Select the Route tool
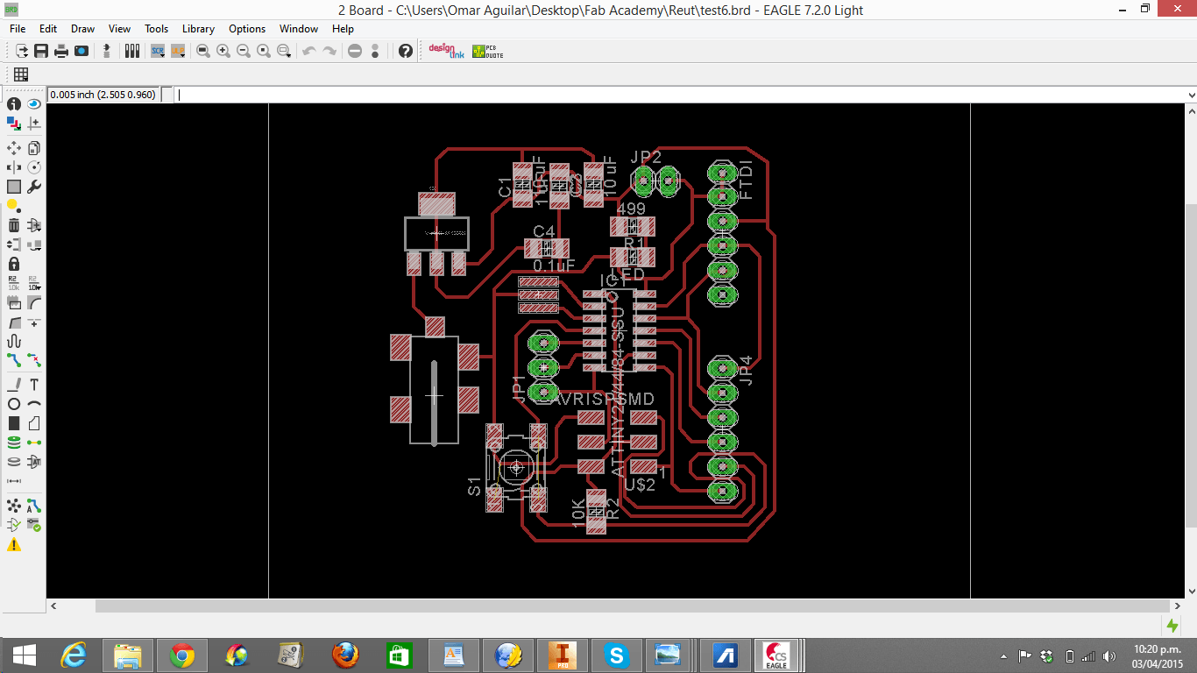This screenshot has height=673, width=1197. (x=14, y=360)
